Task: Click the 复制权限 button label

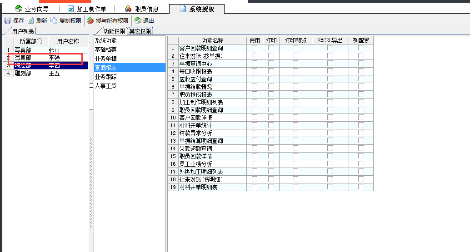Action: point(70,20)
